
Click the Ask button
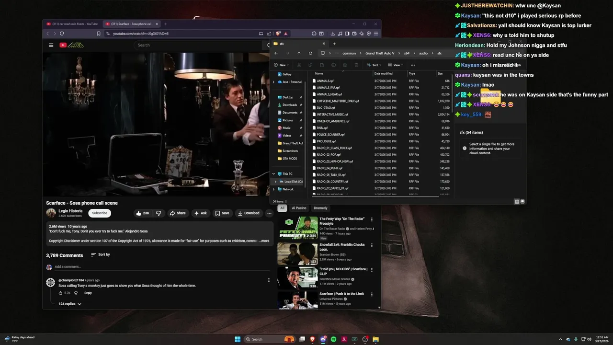click(x=201, y=213)
